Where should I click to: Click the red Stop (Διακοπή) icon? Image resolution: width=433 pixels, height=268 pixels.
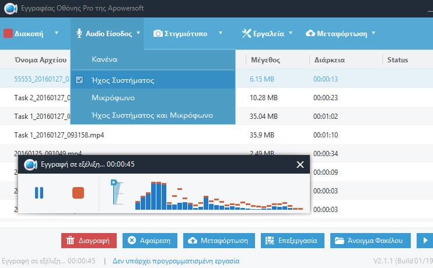pyautogui.click(x=8, y=34)
